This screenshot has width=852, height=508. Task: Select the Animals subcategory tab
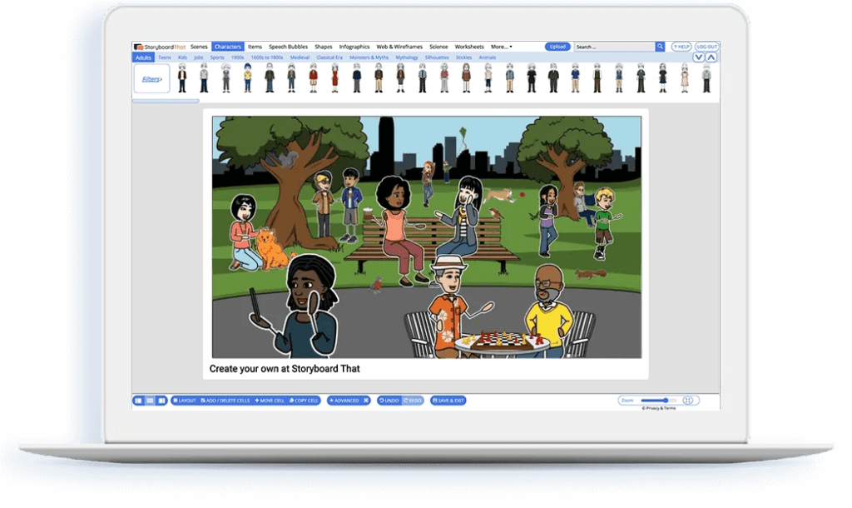488,57
